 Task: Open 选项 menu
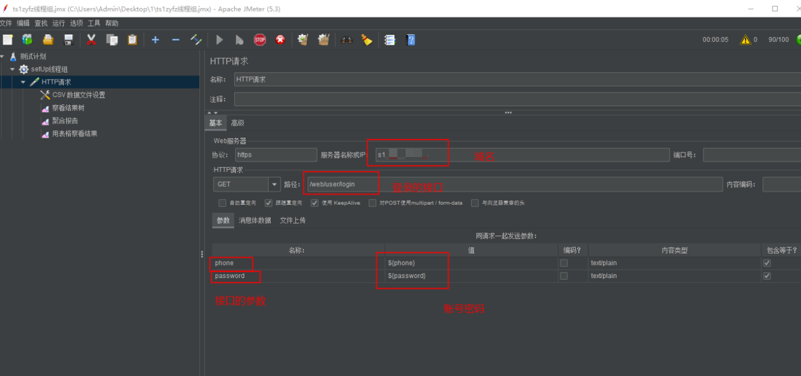[76, 23]
